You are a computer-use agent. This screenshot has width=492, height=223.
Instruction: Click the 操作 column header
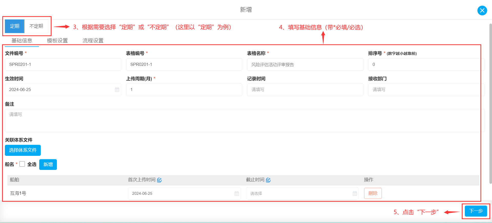(368, 180)
